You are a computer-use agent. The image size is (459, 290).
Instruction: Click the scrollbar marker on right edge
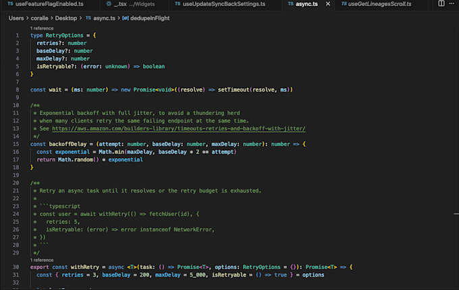456,214
